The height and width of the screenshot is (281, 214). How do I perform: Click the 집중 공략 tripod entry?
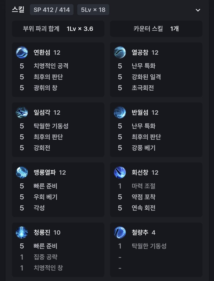tap(45, 257)
